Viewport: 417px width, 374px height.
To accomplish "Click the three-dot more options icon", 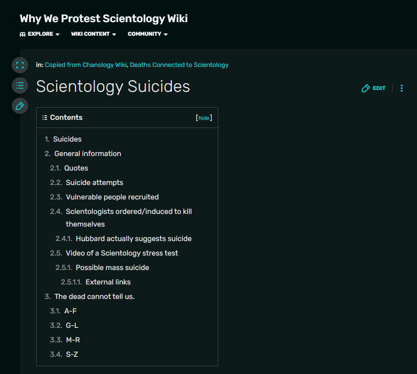I will click(402, 88).
